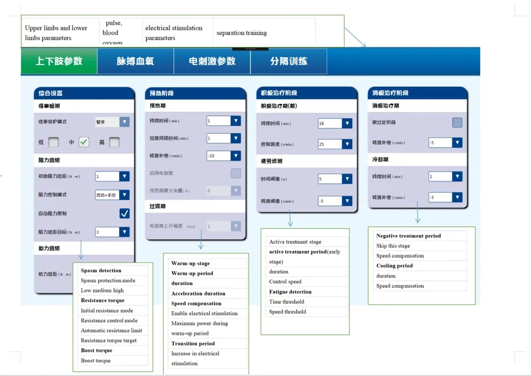Open the 脉搏血氧 tab
Screen dimensions: 531x376
[135, 61]
